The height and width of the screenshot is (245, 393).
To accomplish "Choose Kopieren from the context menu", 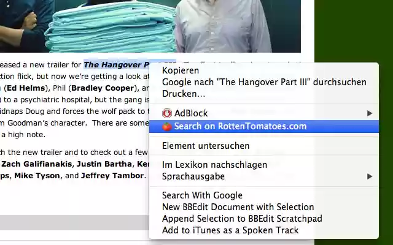I will pos(264,70).
